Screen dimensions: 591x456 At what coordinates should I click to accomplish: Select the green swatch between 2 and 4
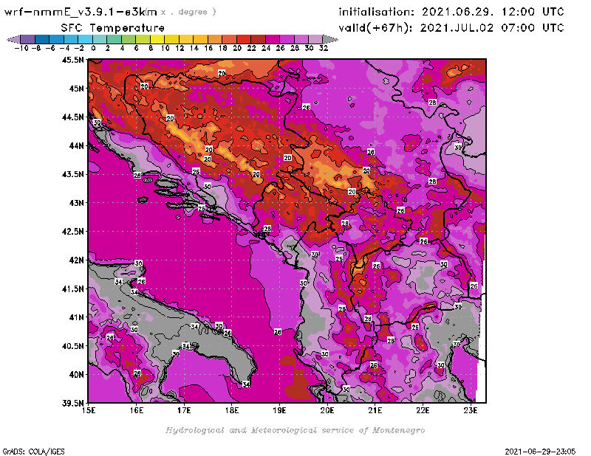[x=115, y=39]
